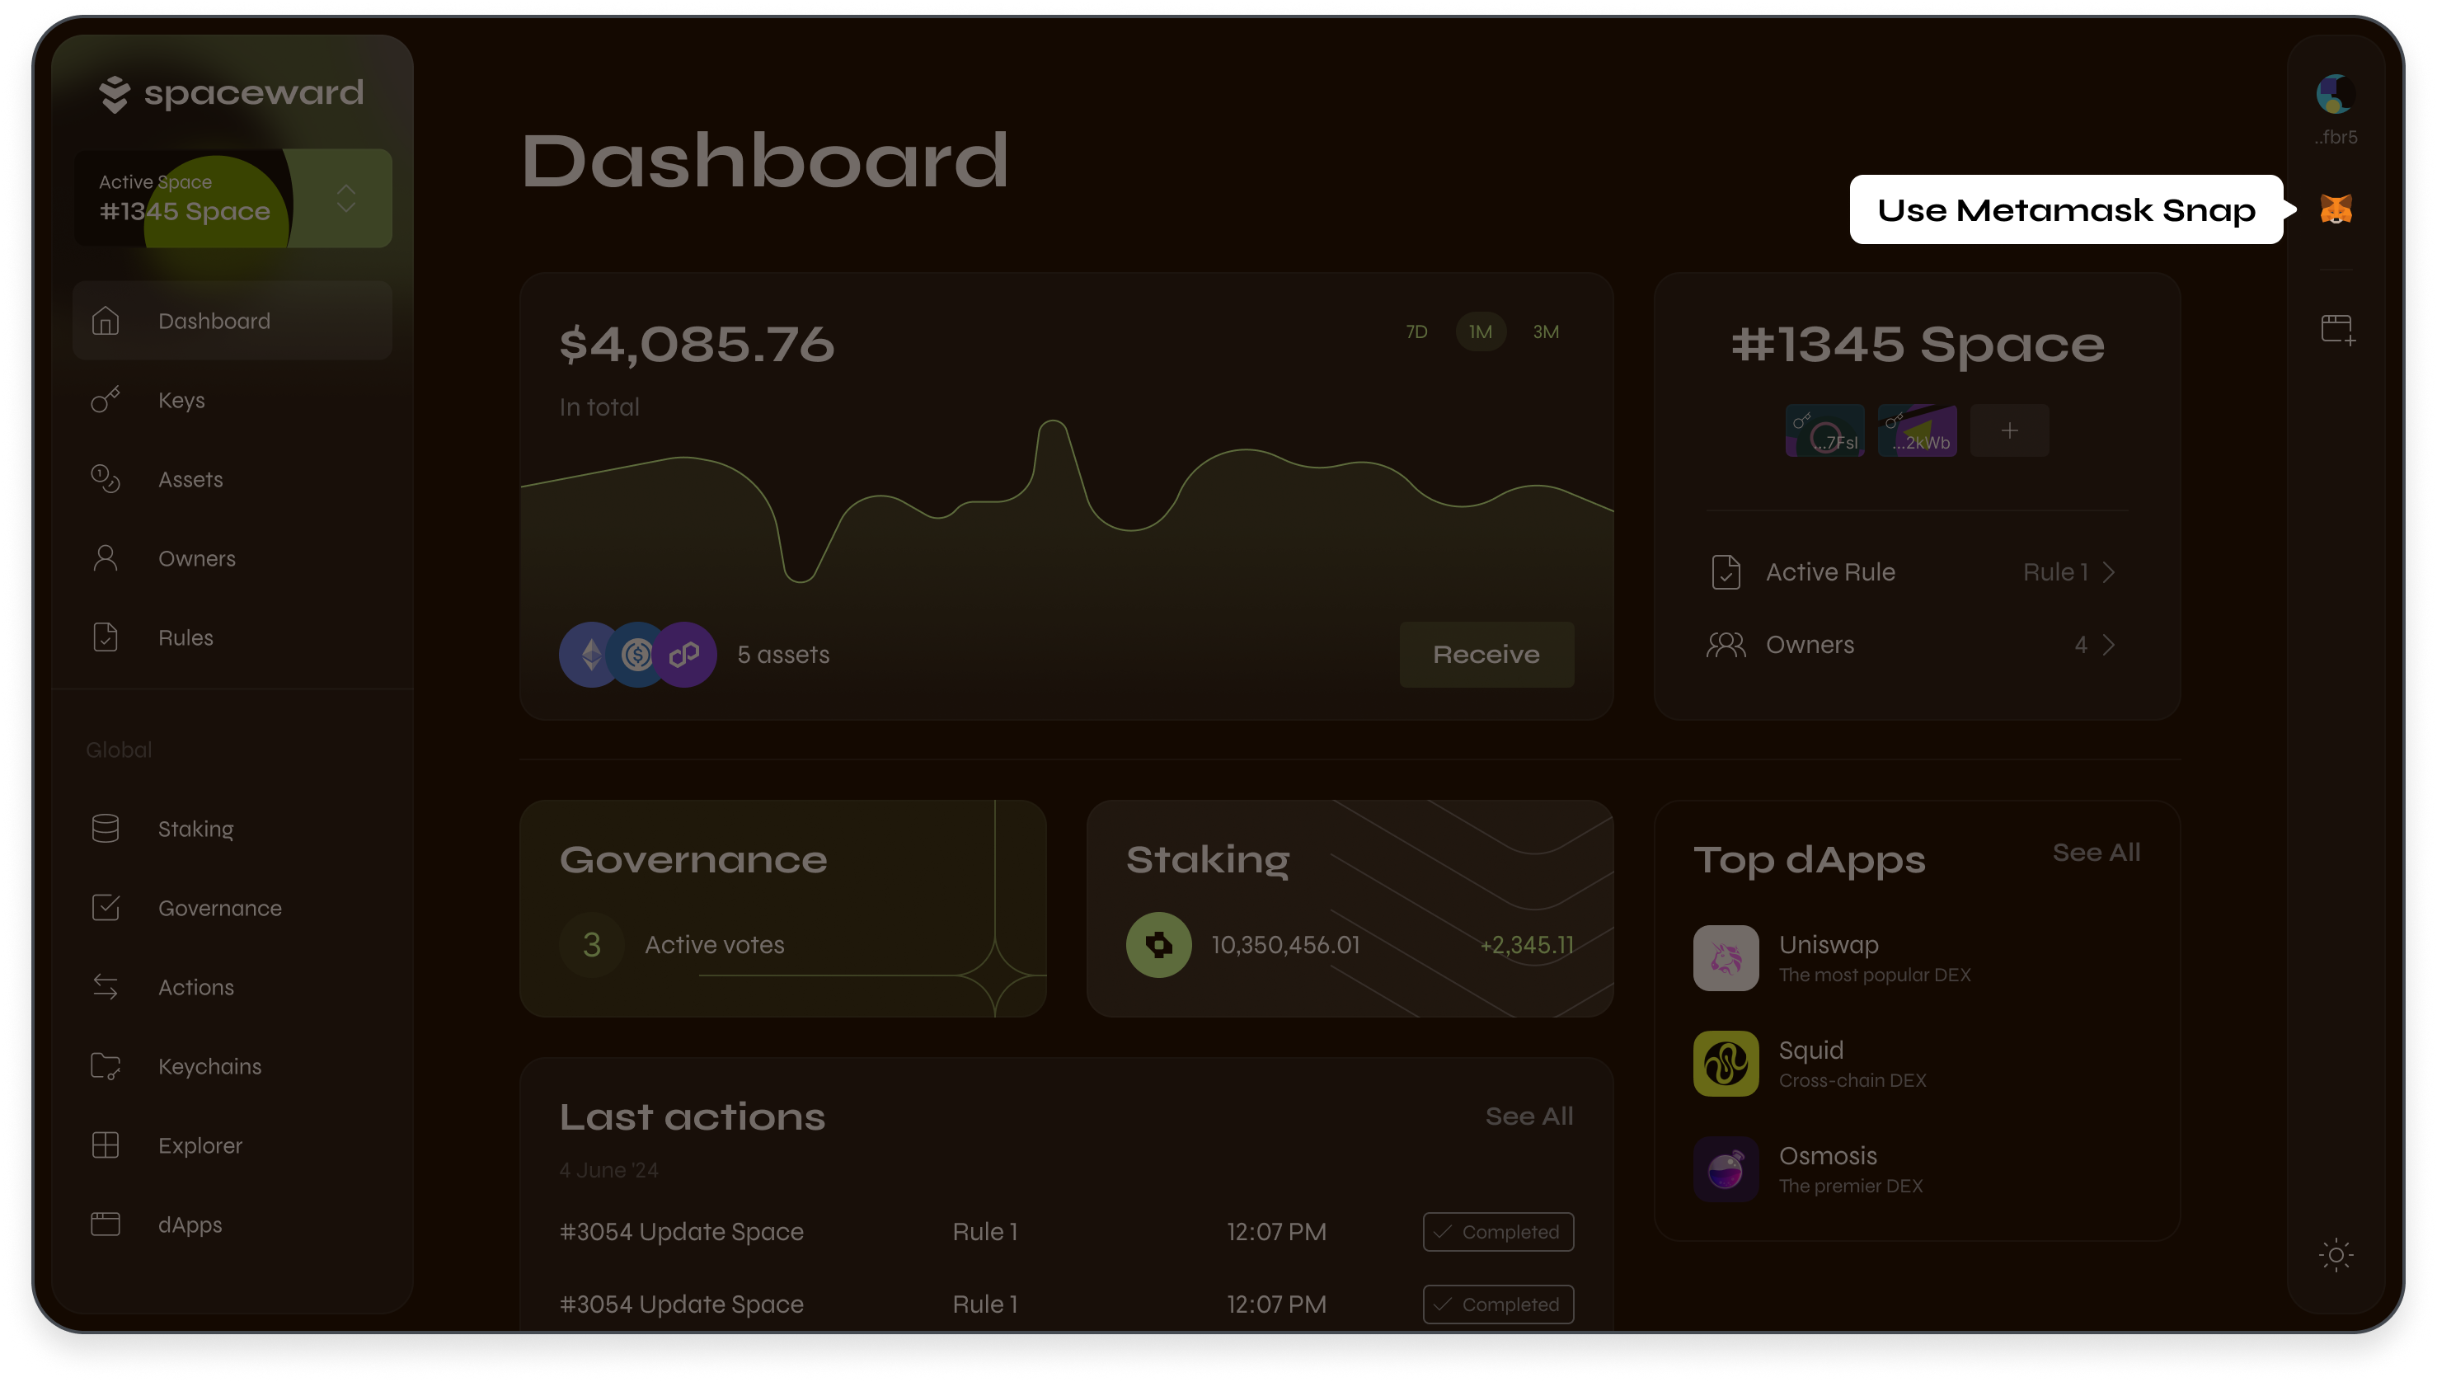Open the Osmosis dApp icon

point(1726,1168)
